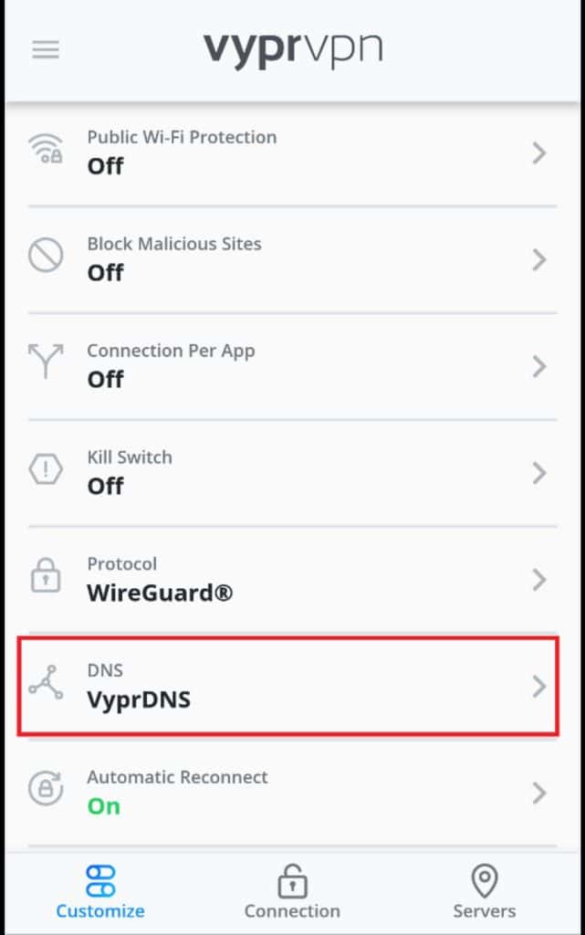
Task: Toggle Block Malicious Sites Off status
Action: pyautogui.click(x=106, y=272)
